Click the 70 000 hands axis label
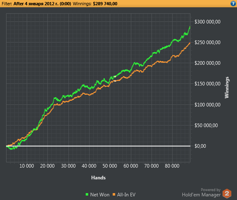 pyautogui.click(x=152, y=166)
